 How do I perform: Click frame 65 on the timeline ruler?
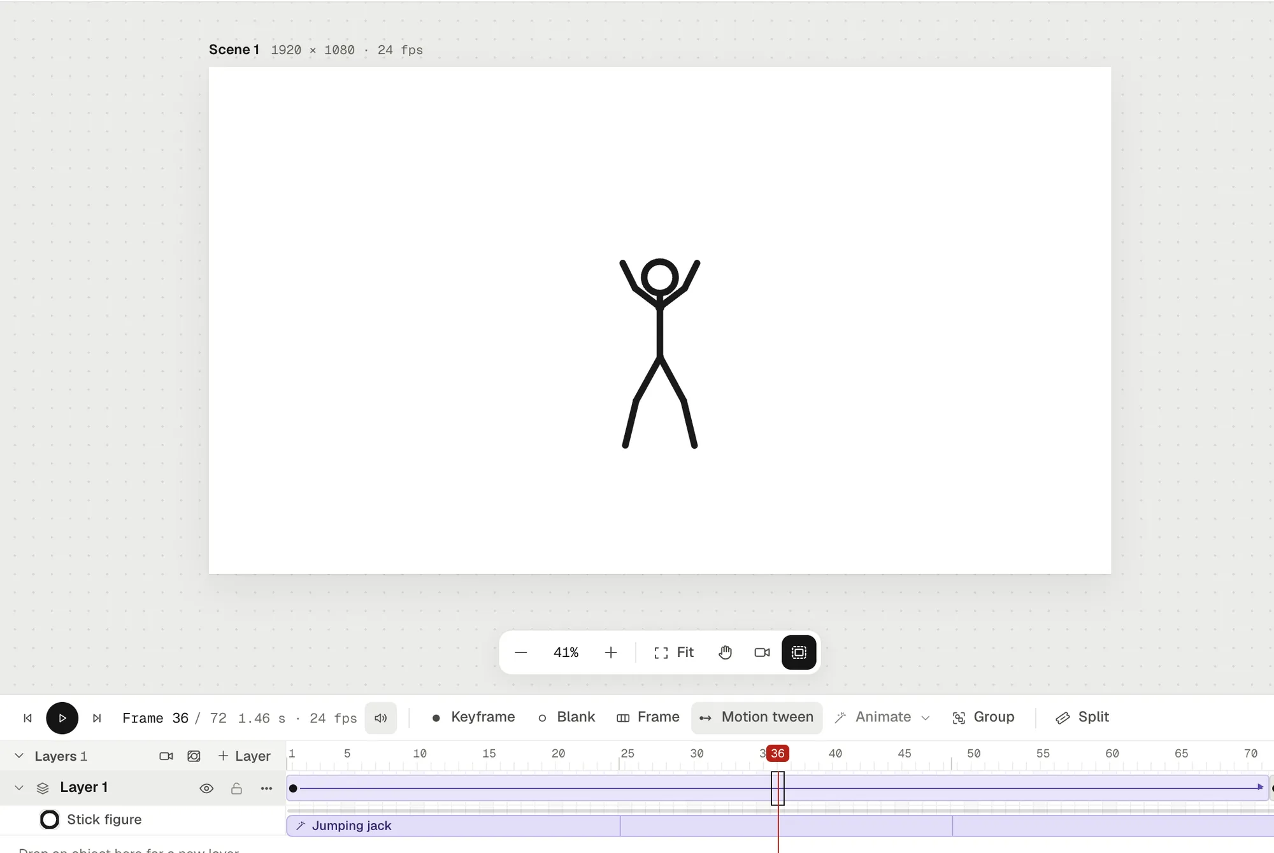1181,754
